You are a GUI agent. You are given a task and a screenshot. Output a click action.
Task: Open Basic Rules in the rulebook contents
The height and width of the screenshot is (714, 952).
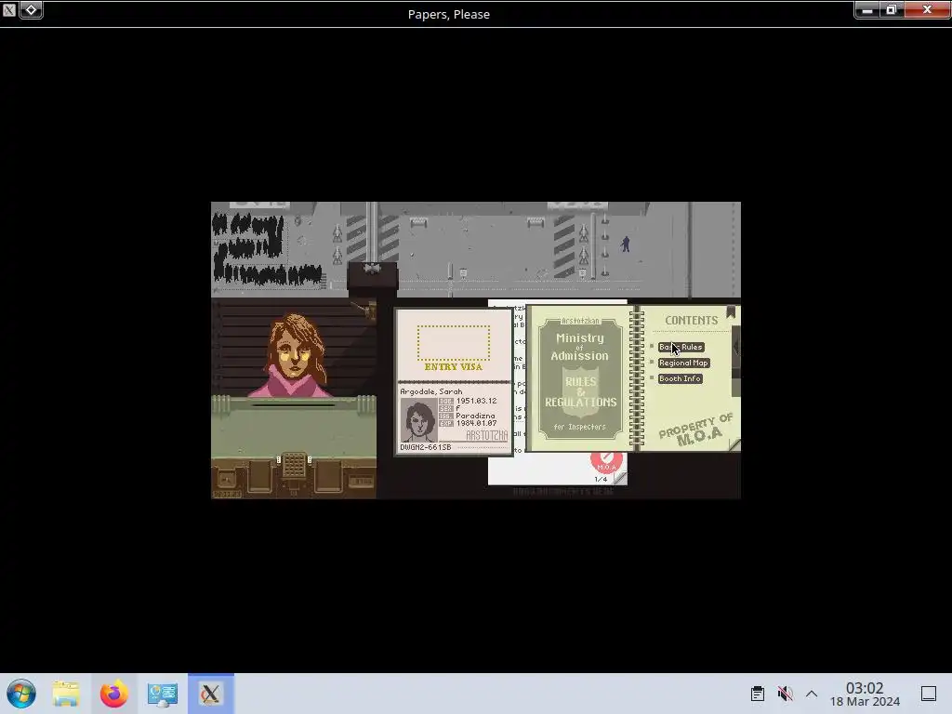coord(681,347)
